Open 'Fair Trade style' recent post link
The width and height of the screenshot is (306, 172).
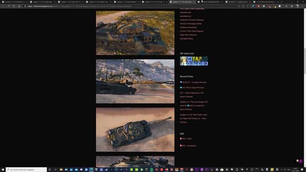pyautogui.click(x=193, y=118)
